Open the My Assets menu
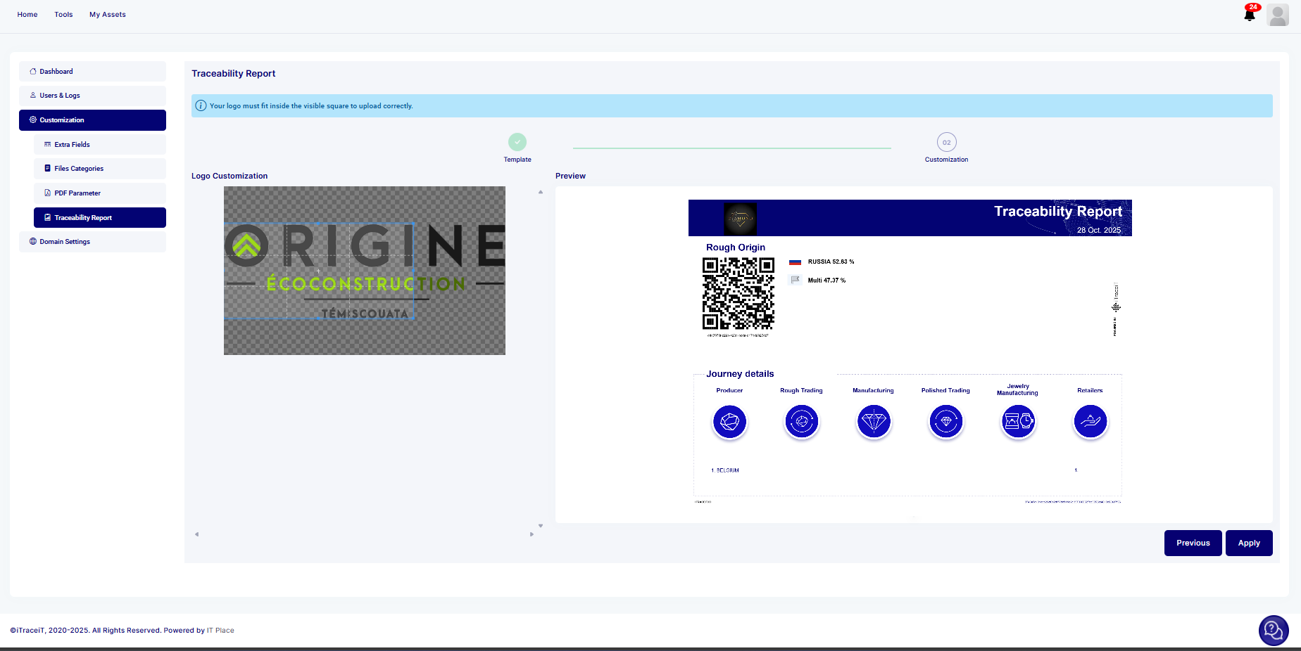Screen dimensions: 1301x651 (x=107, y=15)
